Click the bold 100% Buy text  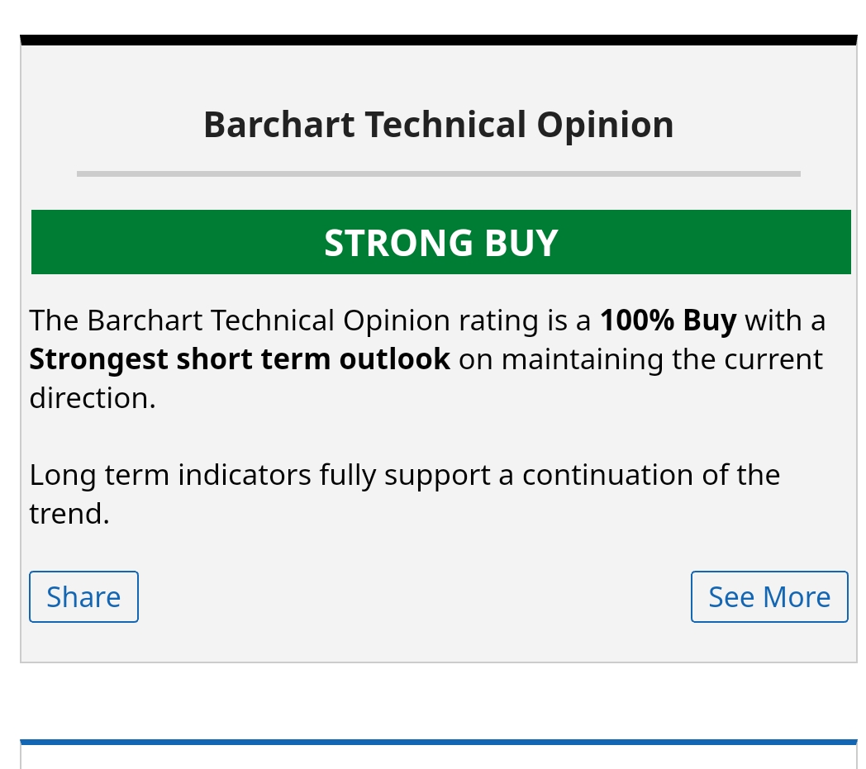point(669,320)
